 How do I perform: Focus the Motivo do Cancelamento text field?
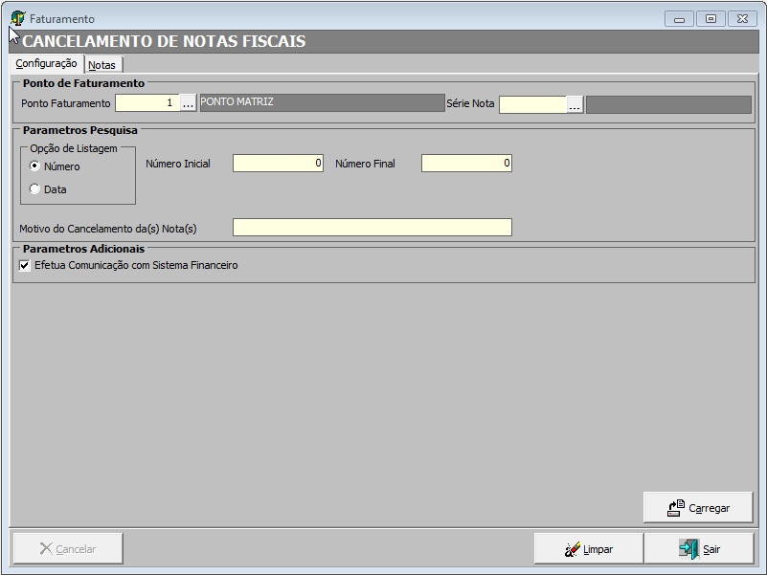[372, 228]
